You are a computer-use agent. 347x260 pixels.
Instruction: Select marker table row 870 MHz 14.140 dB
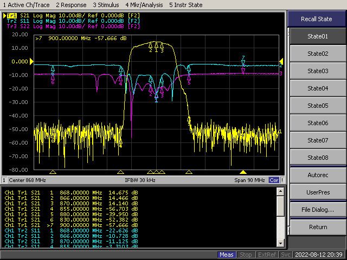pyautogui.click(x=71, y=204)
